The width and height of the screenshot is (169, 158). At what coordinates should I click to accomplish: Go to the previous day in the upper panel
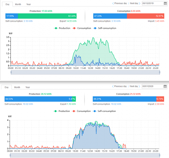[120, 3]
